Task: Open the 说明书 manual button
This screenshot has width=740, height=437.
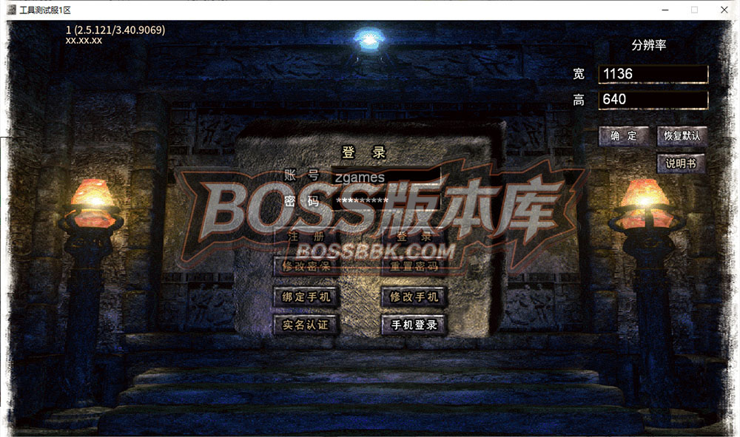Action: 680,163
